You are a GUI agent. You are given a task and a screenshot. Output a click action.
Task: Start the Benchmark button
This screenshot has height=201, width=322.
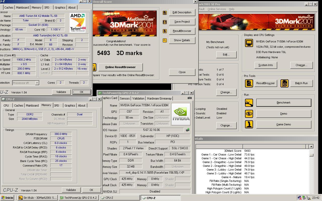tap(284, 103)
